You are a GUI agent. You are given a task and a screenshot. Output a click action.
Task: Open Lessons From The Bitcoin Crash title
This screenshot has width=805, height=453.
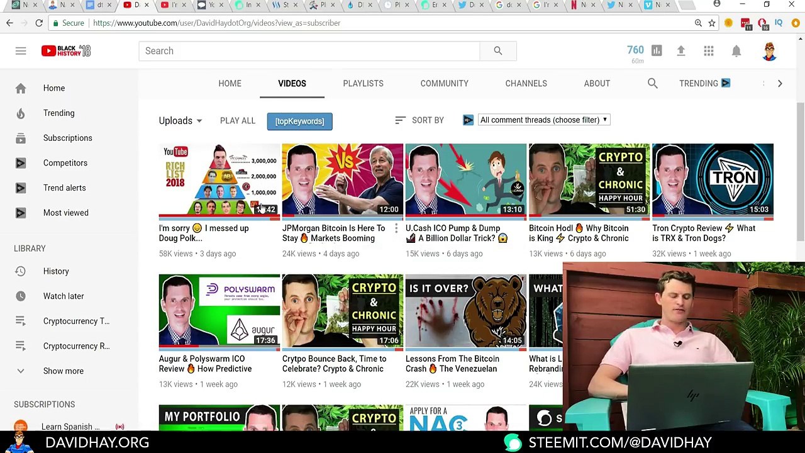452,364
